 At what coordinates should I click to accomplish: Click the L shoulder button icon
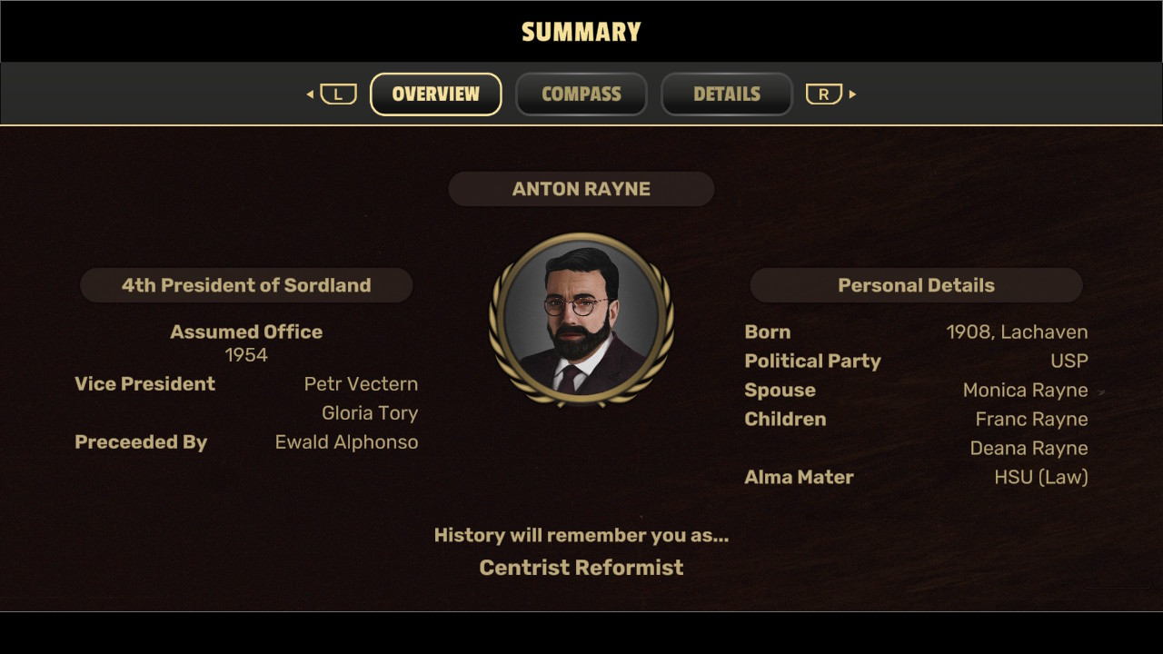338,94
